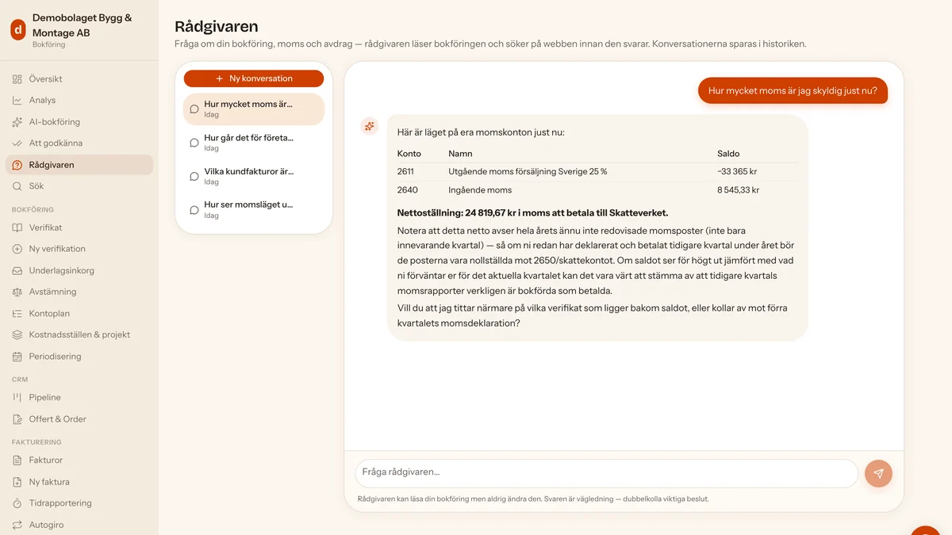
Task: Click the 'Konto' column header
Action: click(409, 154)
